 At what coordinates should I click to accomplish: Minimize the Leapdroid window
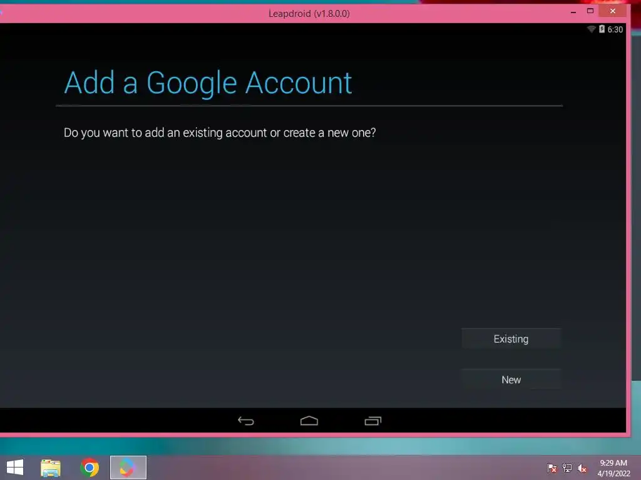click(573, 11)
